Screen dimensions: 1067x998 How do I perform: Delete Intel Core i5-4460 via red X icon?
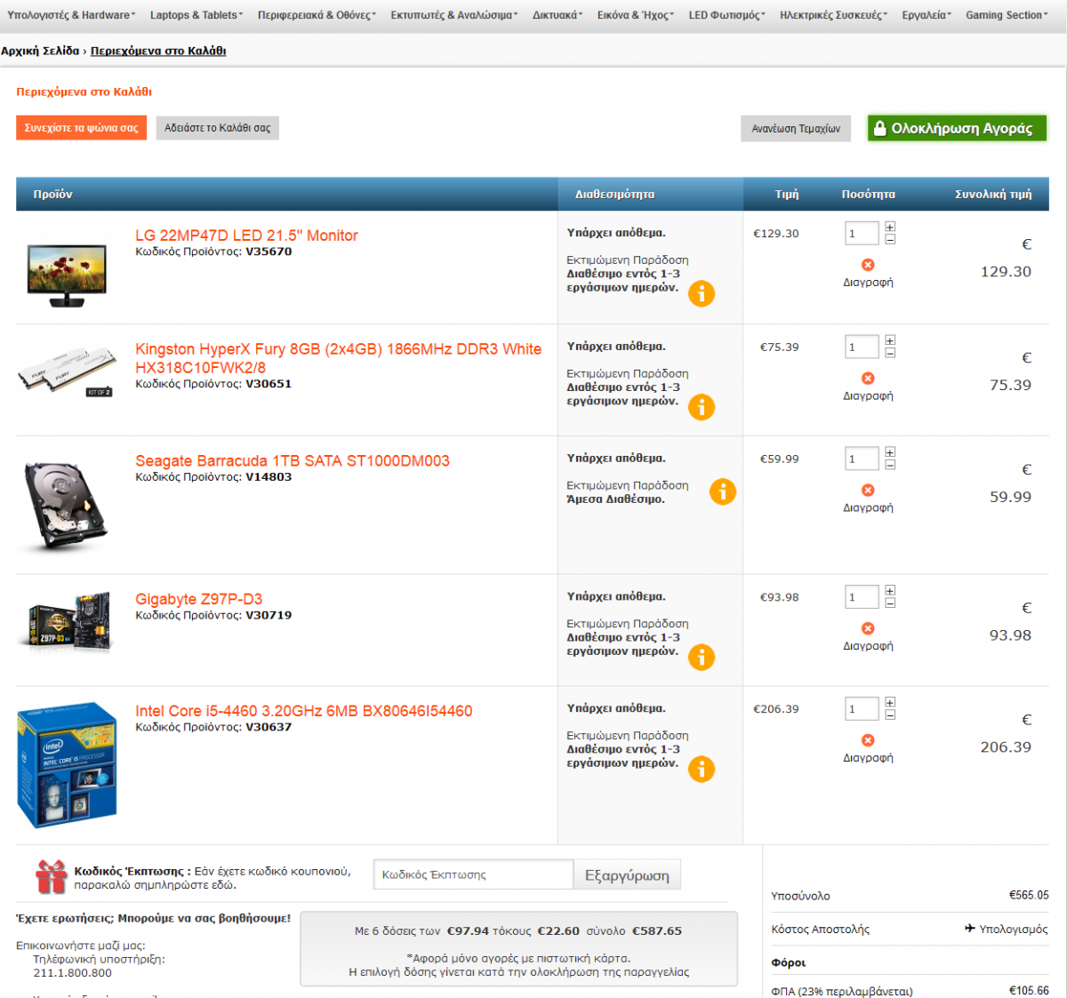[868, 740]
